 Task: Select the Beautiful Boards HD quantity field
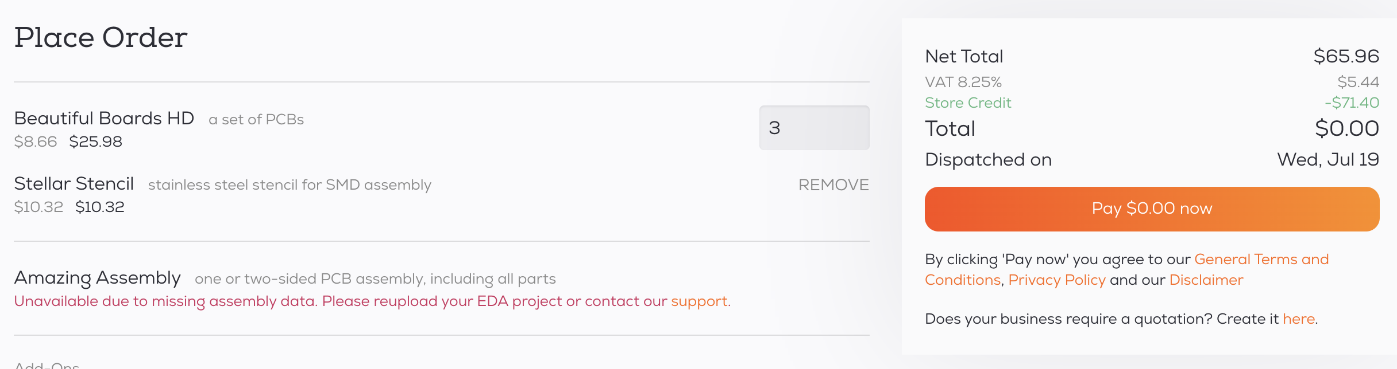tap(814, 128)
